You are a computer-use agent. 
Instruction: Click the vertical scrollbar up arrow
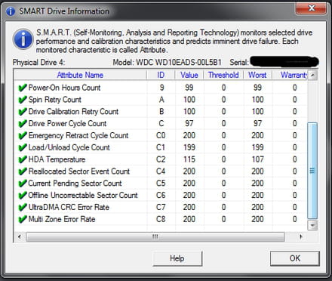point(312,75)
